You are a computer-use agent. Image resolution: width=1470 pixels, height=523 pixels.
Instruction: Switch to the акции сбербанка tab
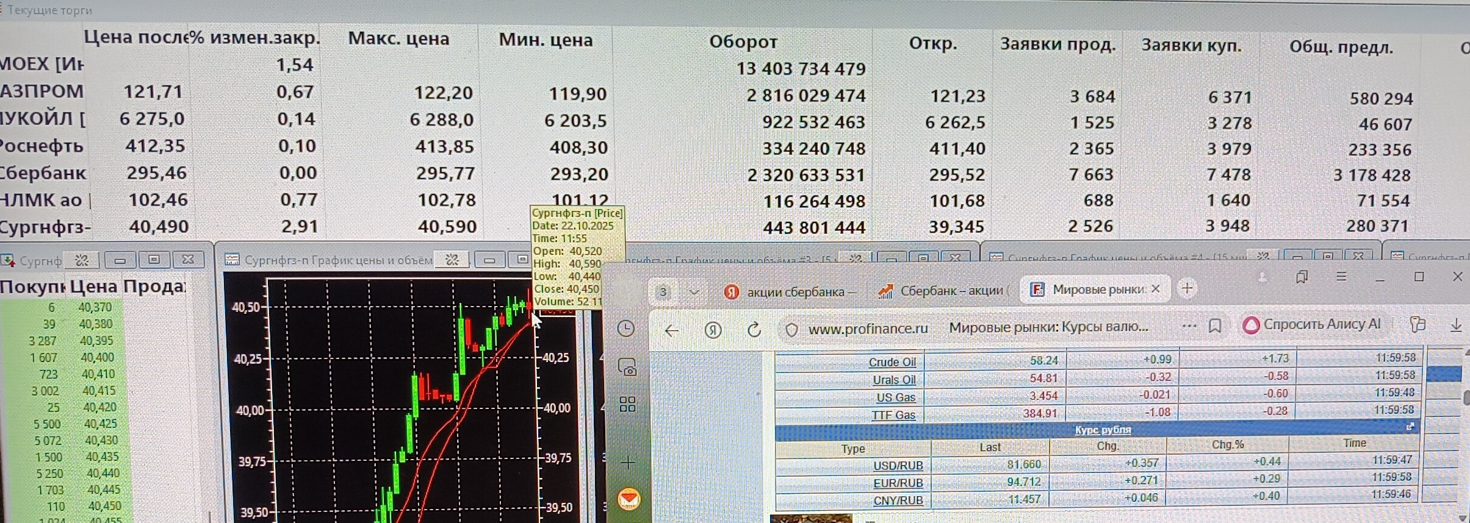(790, 292)
